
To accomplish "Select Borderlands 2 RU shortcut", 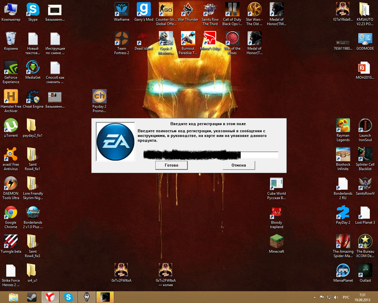I will pyautogui.click(x=343, y=188).
